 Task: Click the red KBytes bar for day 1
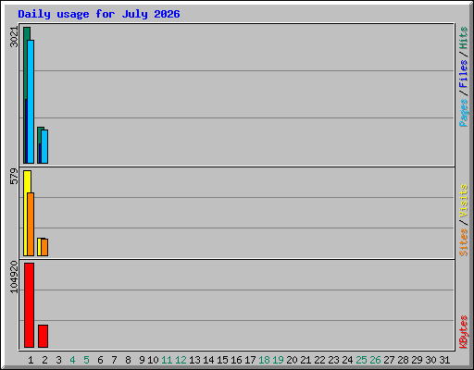[x=30, y=305]
